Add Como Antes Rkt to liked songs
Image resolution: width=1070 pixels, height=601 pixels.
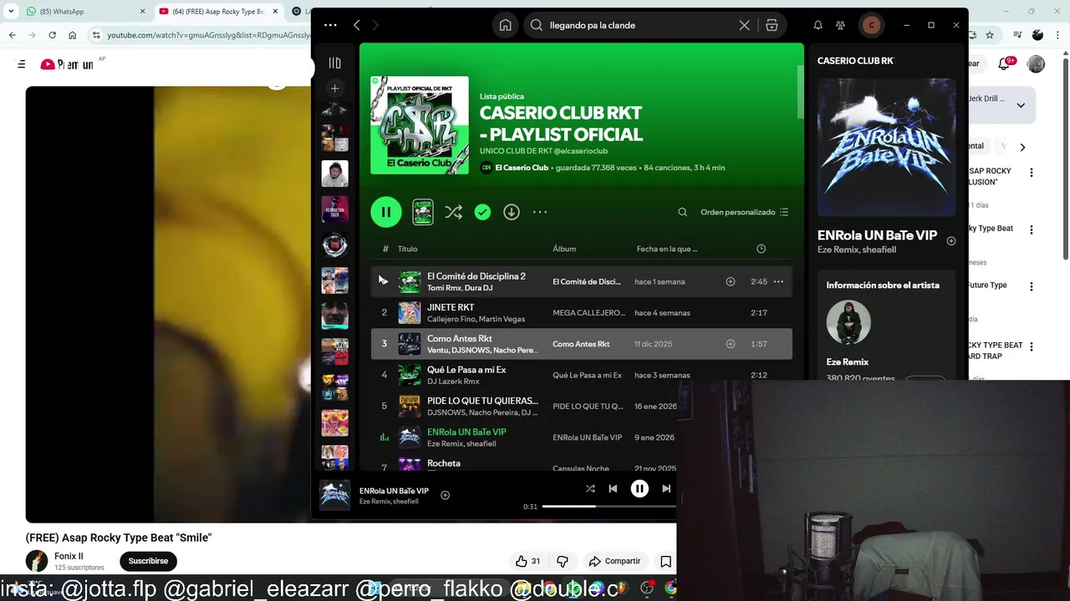point(731,344)
